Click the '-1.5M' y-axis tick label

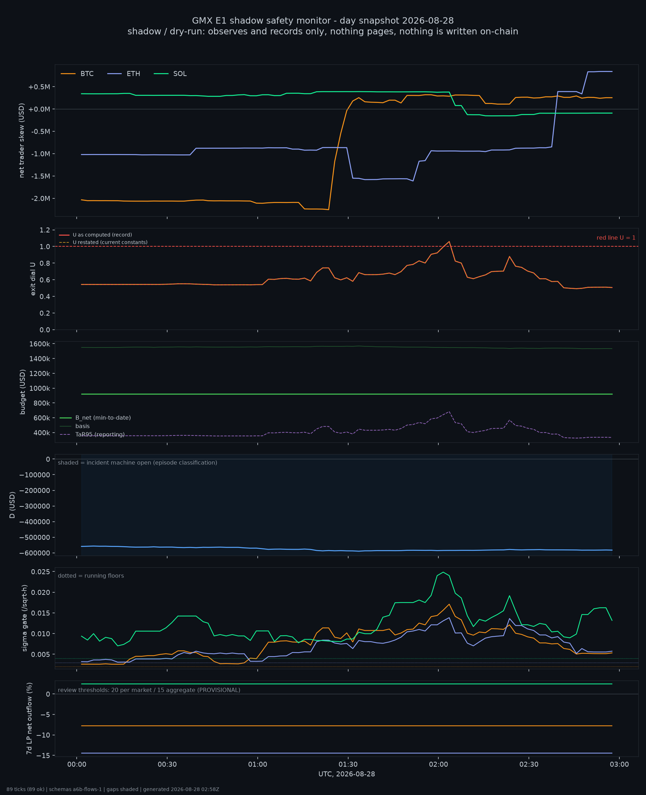pos(40,176)
